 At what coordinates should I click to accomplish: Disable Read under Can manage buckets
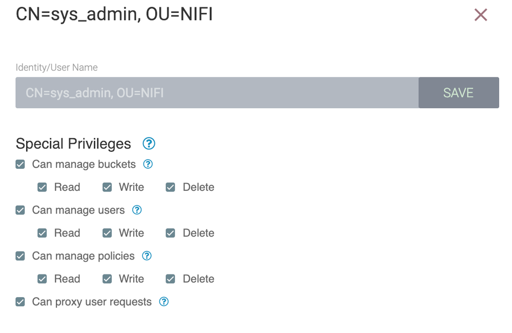coord(42,187)
